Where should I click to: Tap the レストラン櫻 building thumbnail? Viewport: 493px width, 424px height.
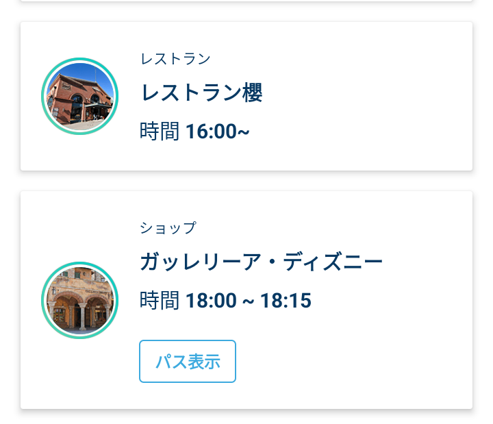pyautogui.click(x=80, y=97)
